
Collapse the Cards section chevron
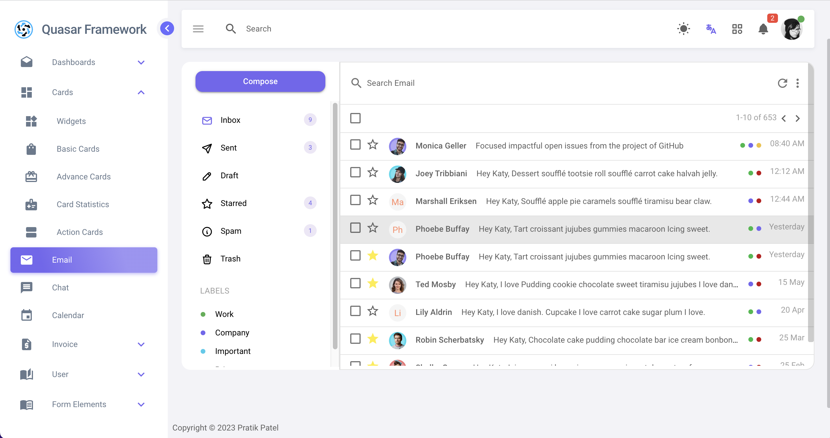coord(141,92)
